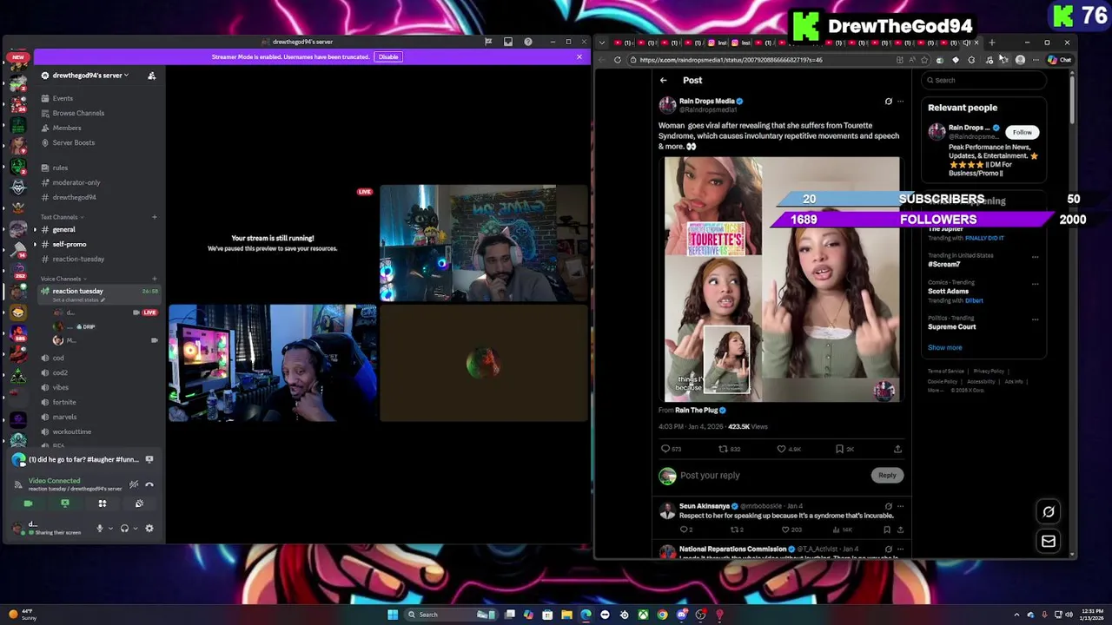This screenshot has height=625, width=1112.
Task: Open floating Grok button
Action: [1049, 512]
